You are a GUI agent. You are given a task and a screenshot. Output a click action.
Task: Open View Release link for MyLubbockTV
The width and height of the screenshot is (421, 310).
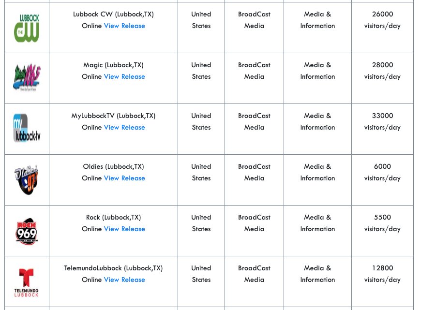124,128
